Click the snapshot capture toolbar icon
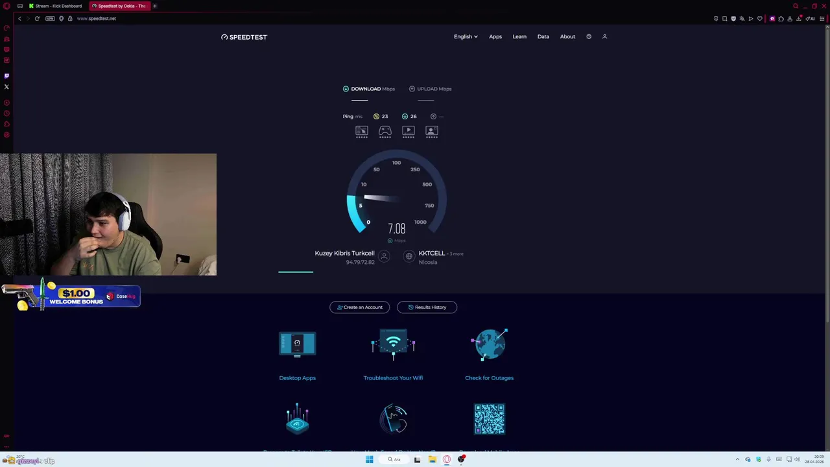 pos(725,18)
